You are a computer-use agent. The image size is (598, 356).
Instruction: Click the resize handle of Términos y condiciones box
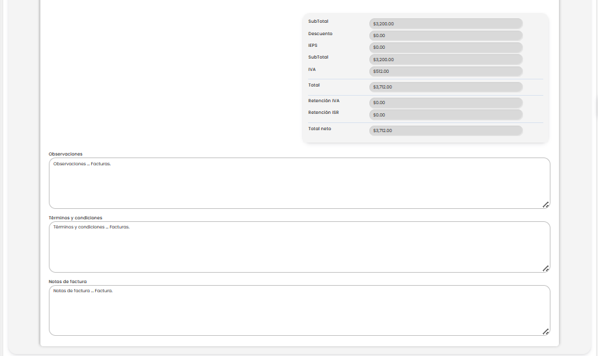tap(546, 268)
